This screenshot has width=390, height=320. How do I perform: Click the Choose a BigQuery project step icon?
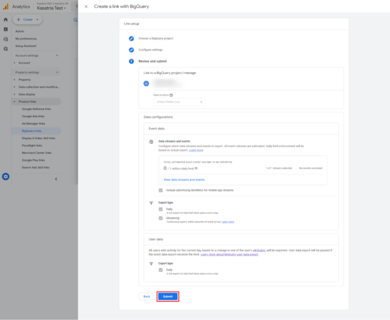pyautogui.click(x=131, y=38)
